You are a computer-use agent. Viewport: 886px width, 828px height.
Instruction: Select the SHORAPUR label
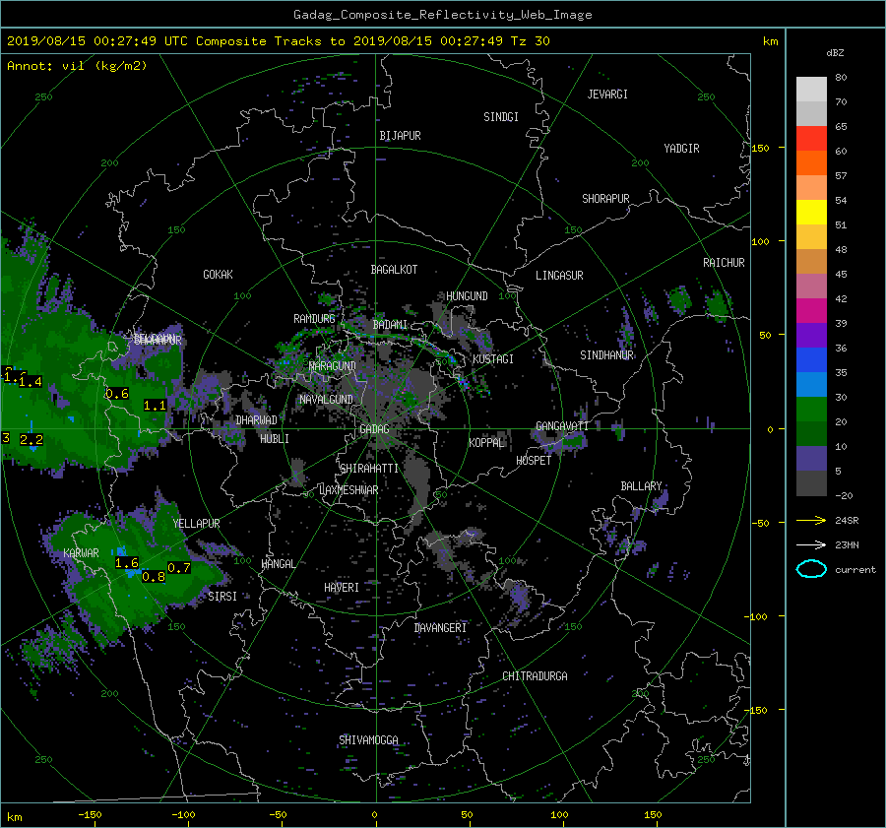click(x=605, y=199)
